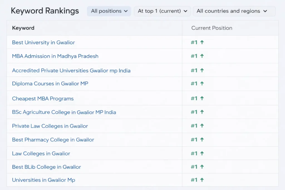Open the All positions dropdown
Viewport: 285px width, 190px height.
(x=109, y=11)
